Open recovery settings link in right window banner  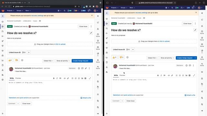[141, 13]
